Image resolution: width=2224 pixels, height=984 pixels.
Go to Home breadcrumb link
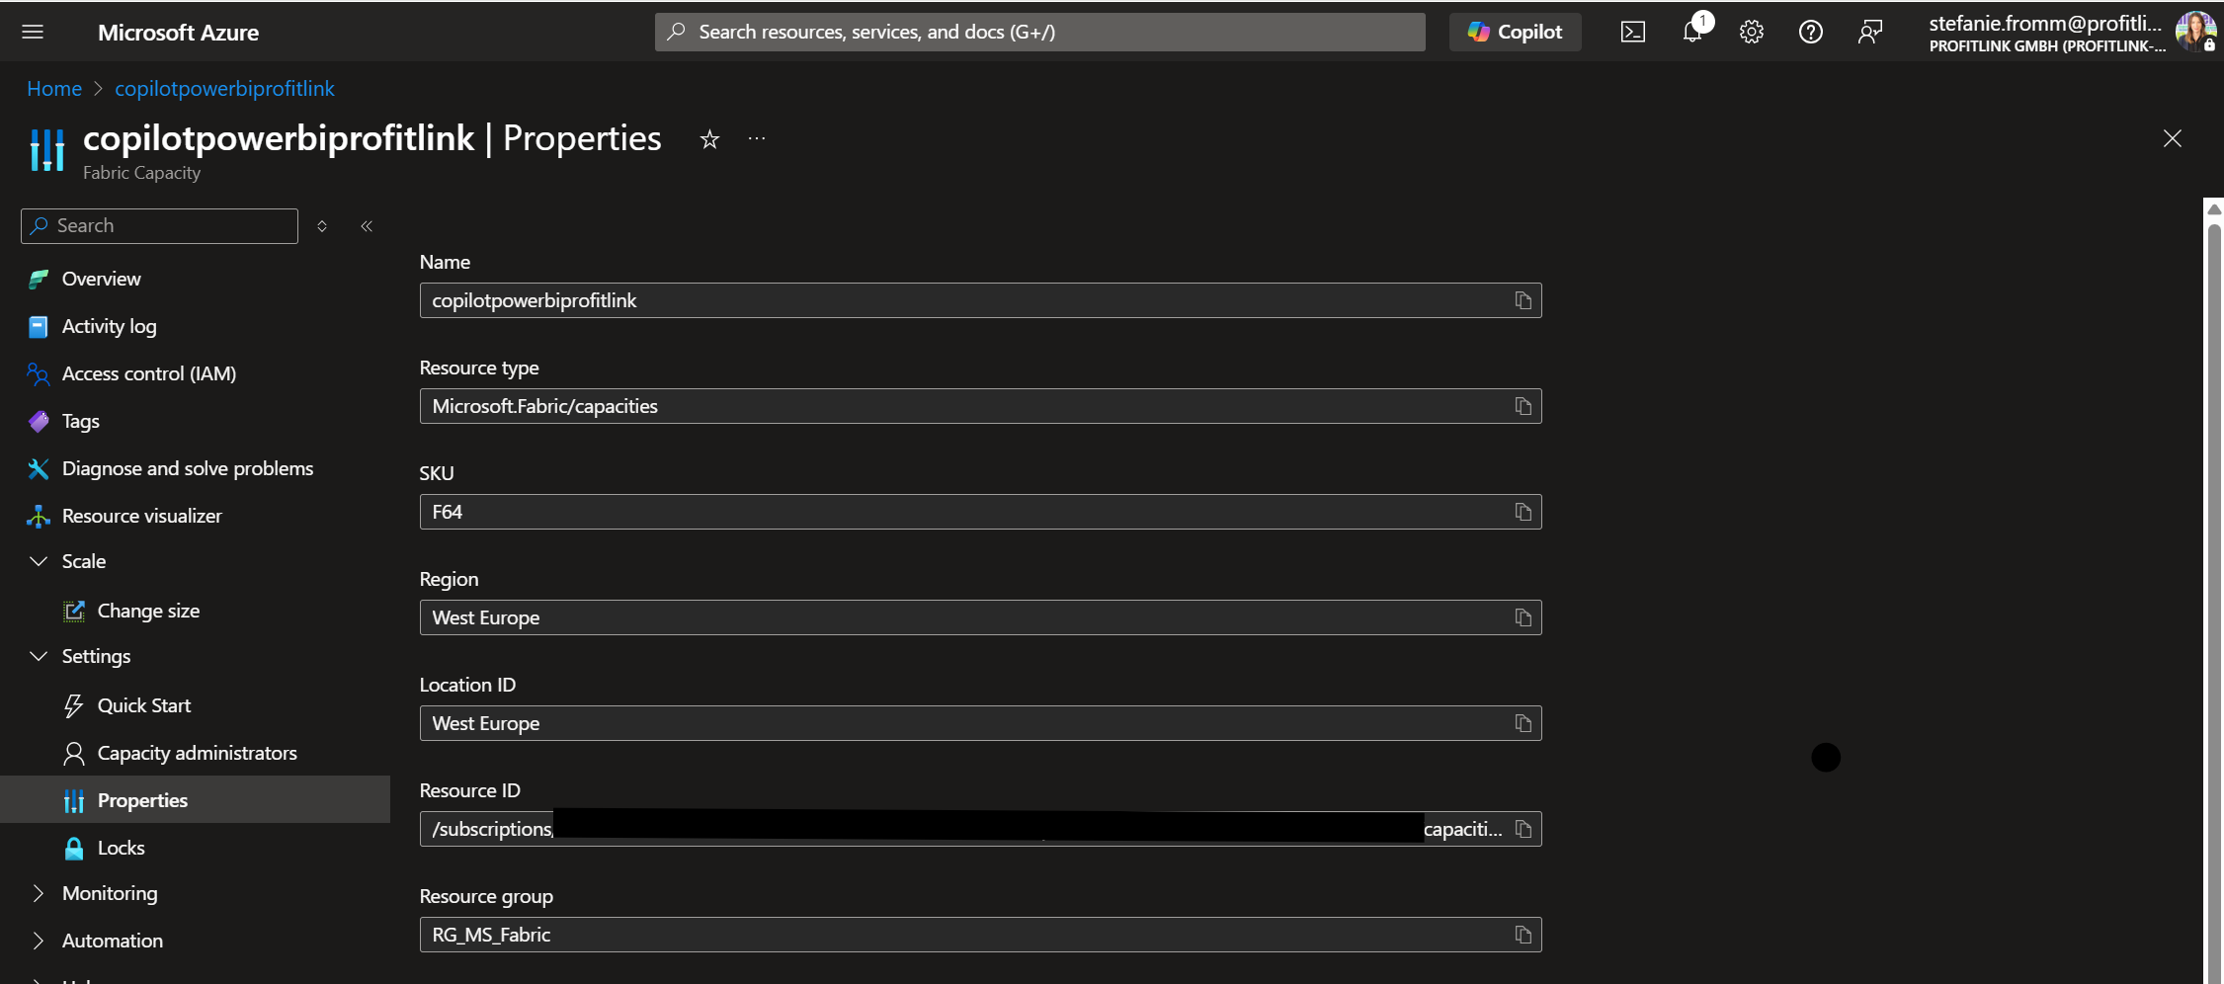click(54, 89)
